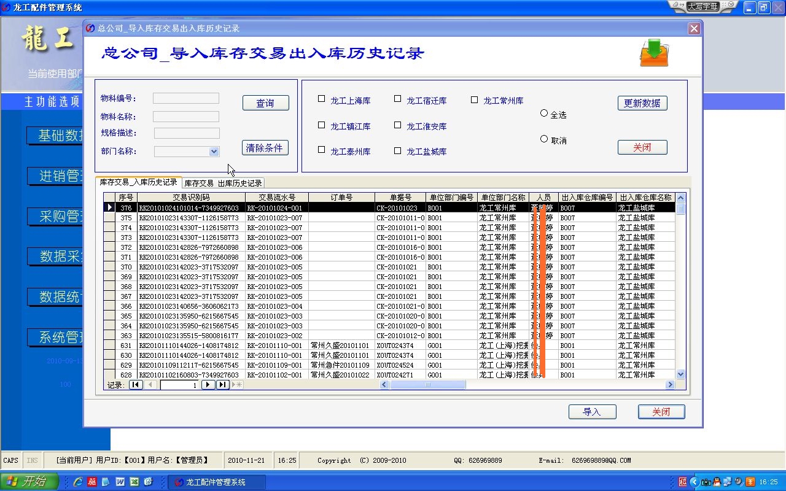
Task: Click row selector arrow for record 376
Action: point(109,207)
